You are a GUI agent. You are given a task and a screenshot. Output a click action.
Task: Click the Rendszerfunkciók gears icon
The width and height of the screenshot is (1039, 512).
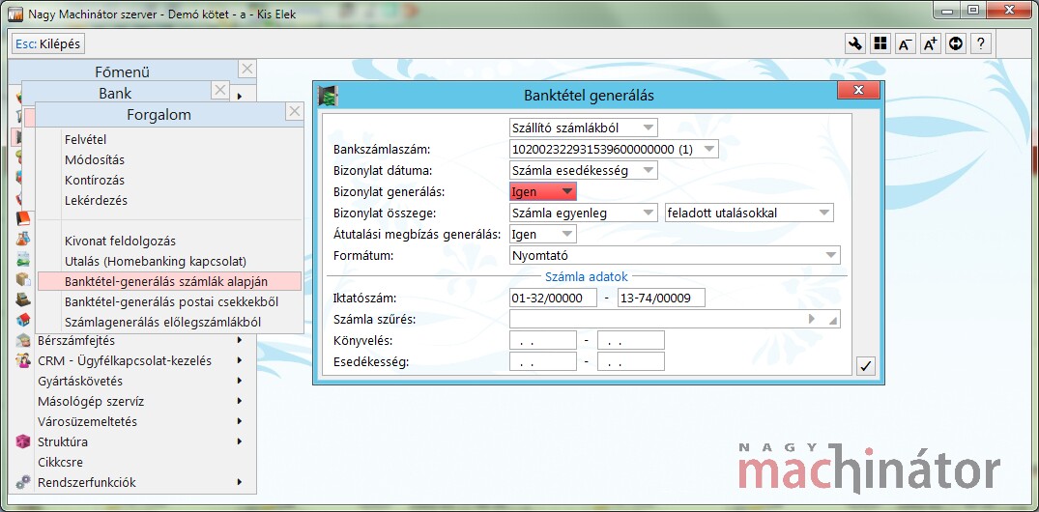tap(23, 482)
